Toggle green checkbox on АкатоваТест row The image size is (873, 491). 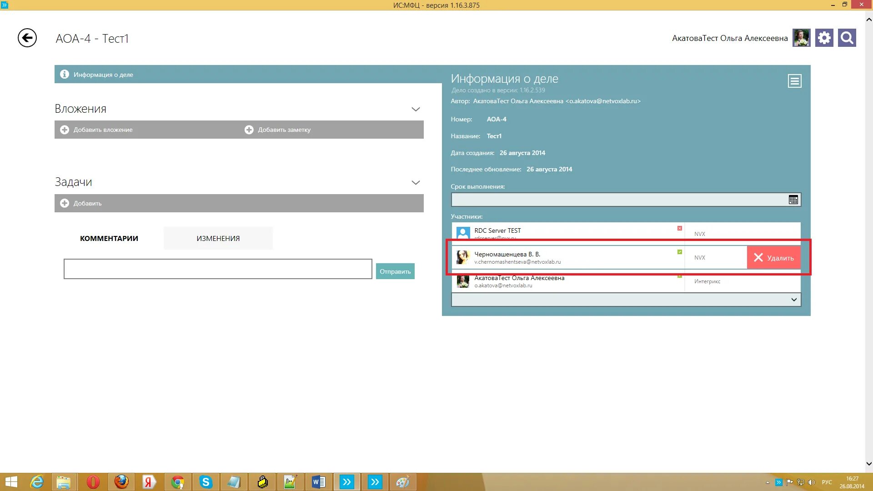[x=679, y=276]
